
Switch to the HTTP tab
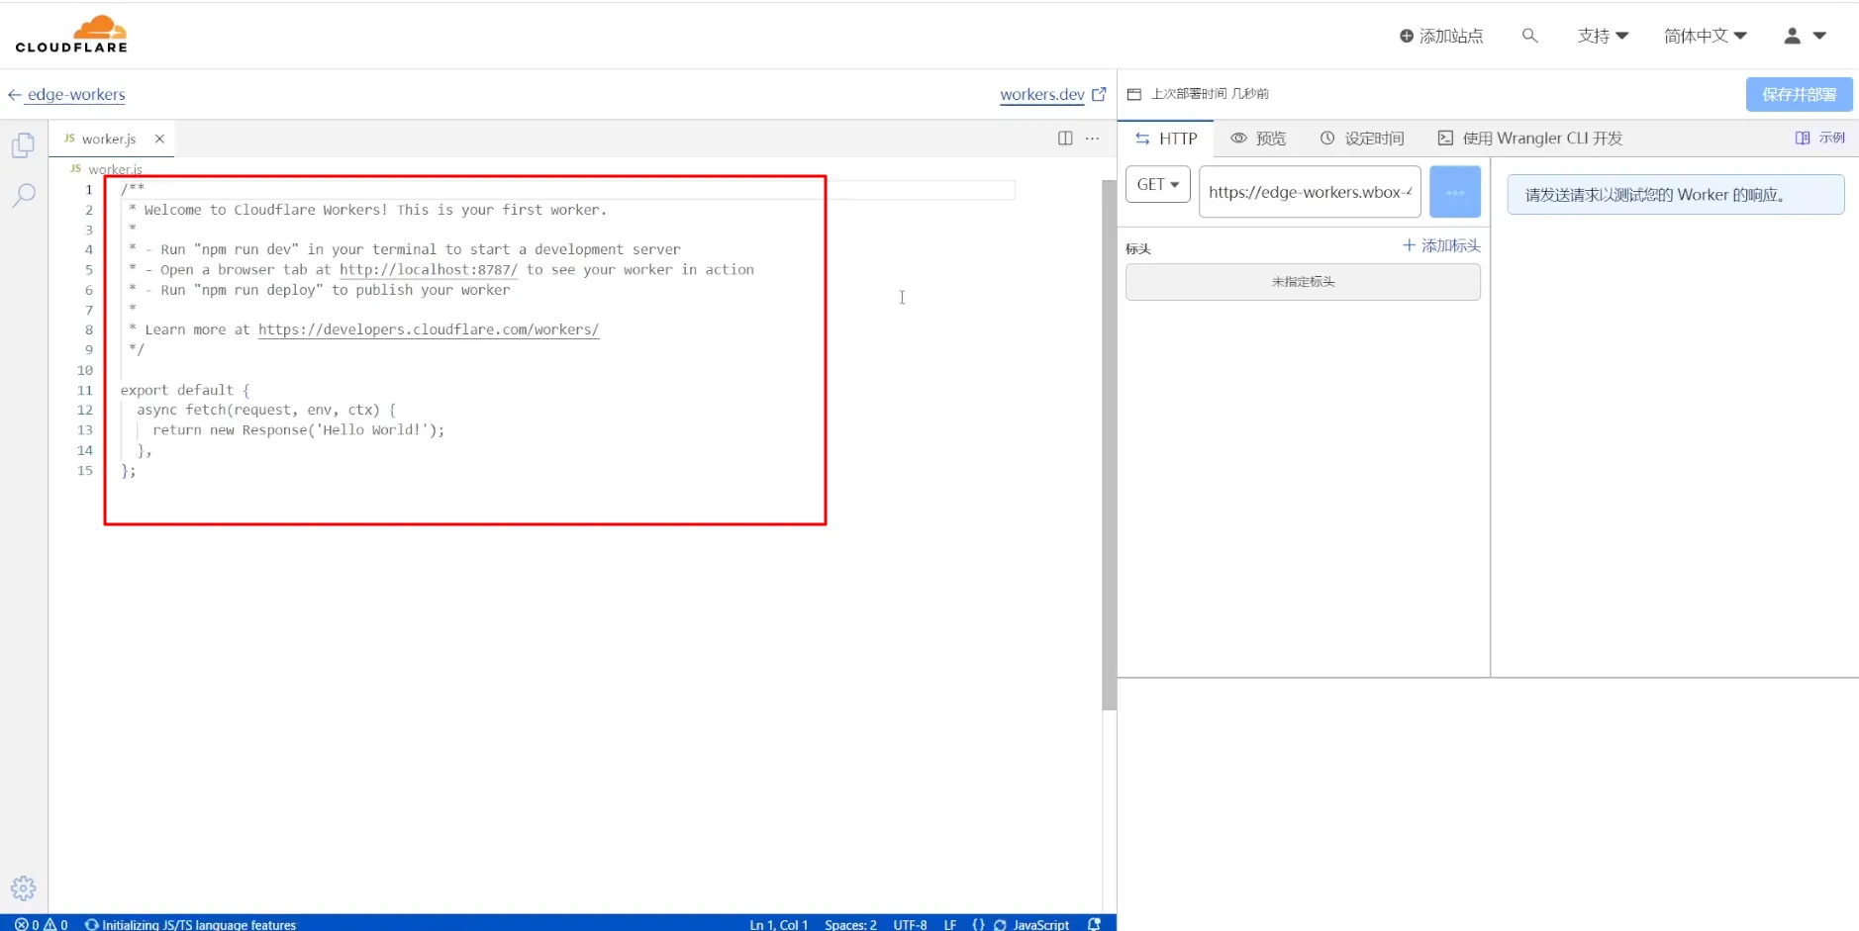[1166, 139]
